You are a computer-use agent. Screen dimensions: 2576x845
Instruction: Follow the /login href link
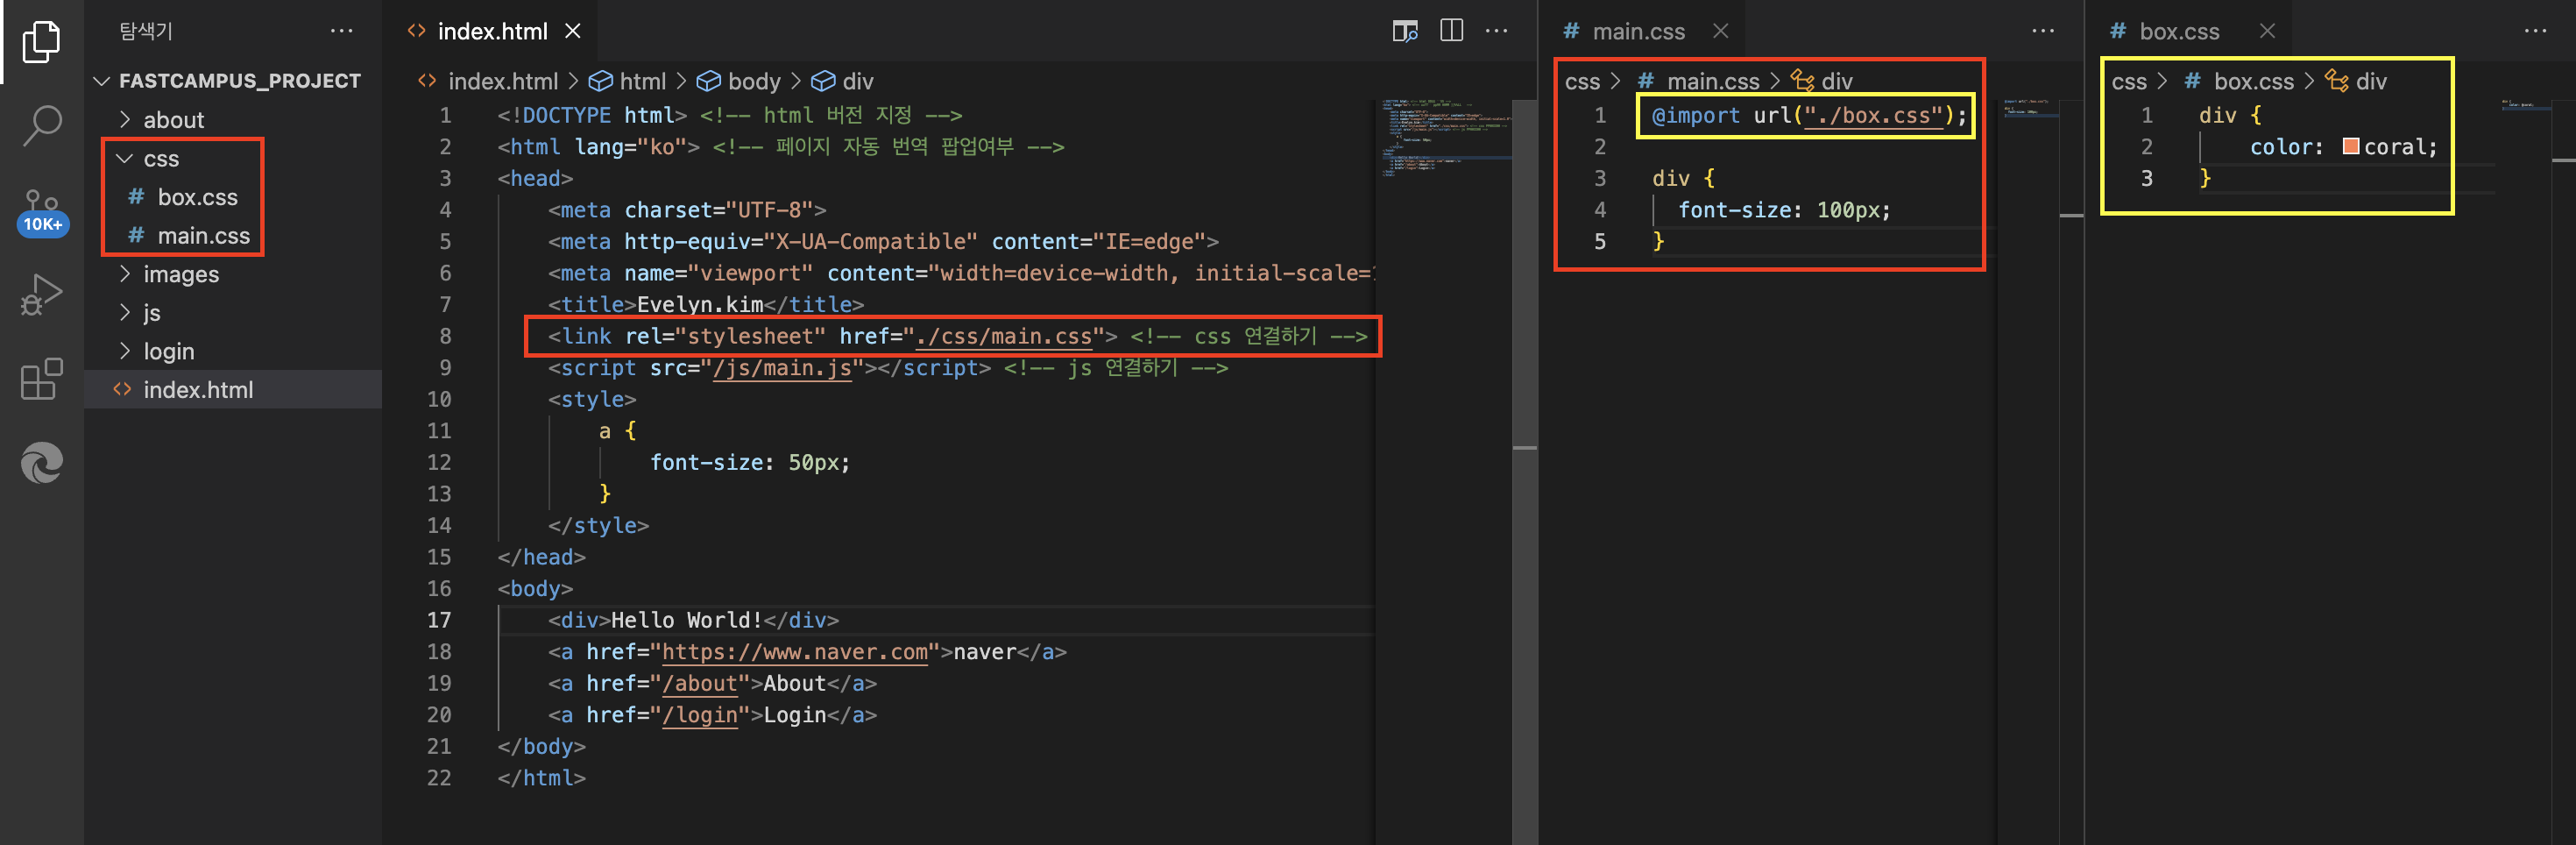[700, 715]
